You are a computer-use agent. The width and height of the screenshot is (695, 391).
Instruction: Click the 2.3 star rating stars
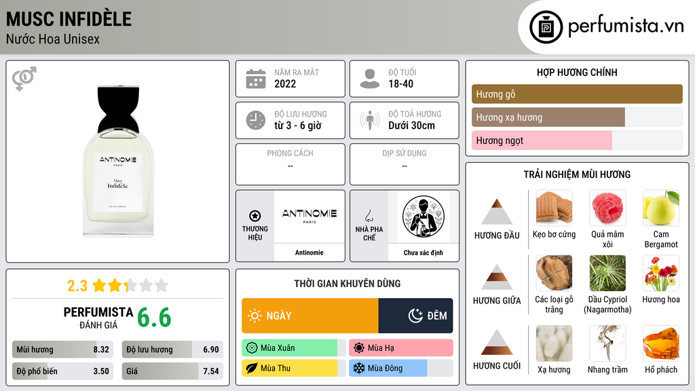130,285
